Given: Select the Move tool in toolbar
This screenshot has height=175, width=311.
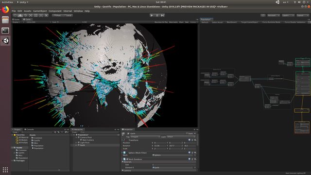Looking at the screenshot, I should (20, 15).
